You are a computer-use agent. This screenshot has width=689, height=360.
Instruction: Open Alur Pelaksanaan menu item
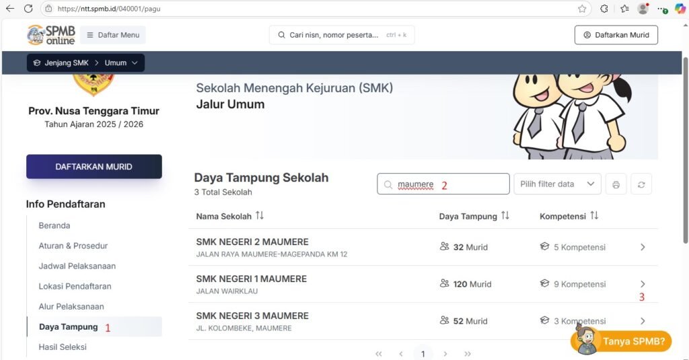tap(71, 306)
